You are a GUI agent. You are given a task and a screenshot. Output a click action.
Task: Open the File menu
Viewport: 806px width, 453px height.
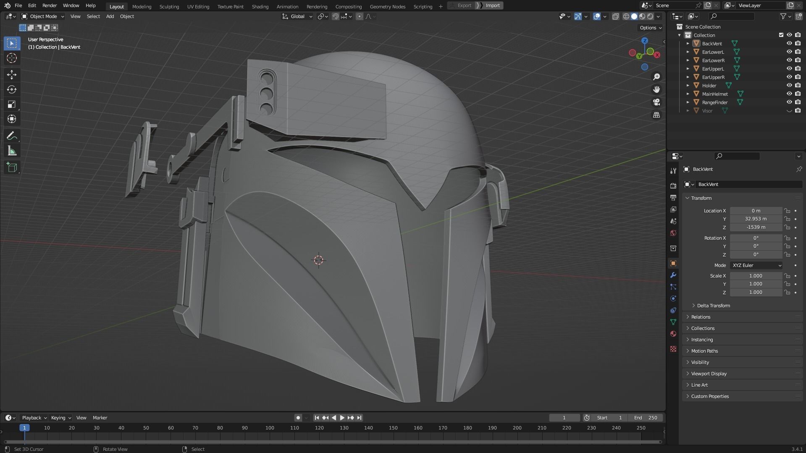18,5
